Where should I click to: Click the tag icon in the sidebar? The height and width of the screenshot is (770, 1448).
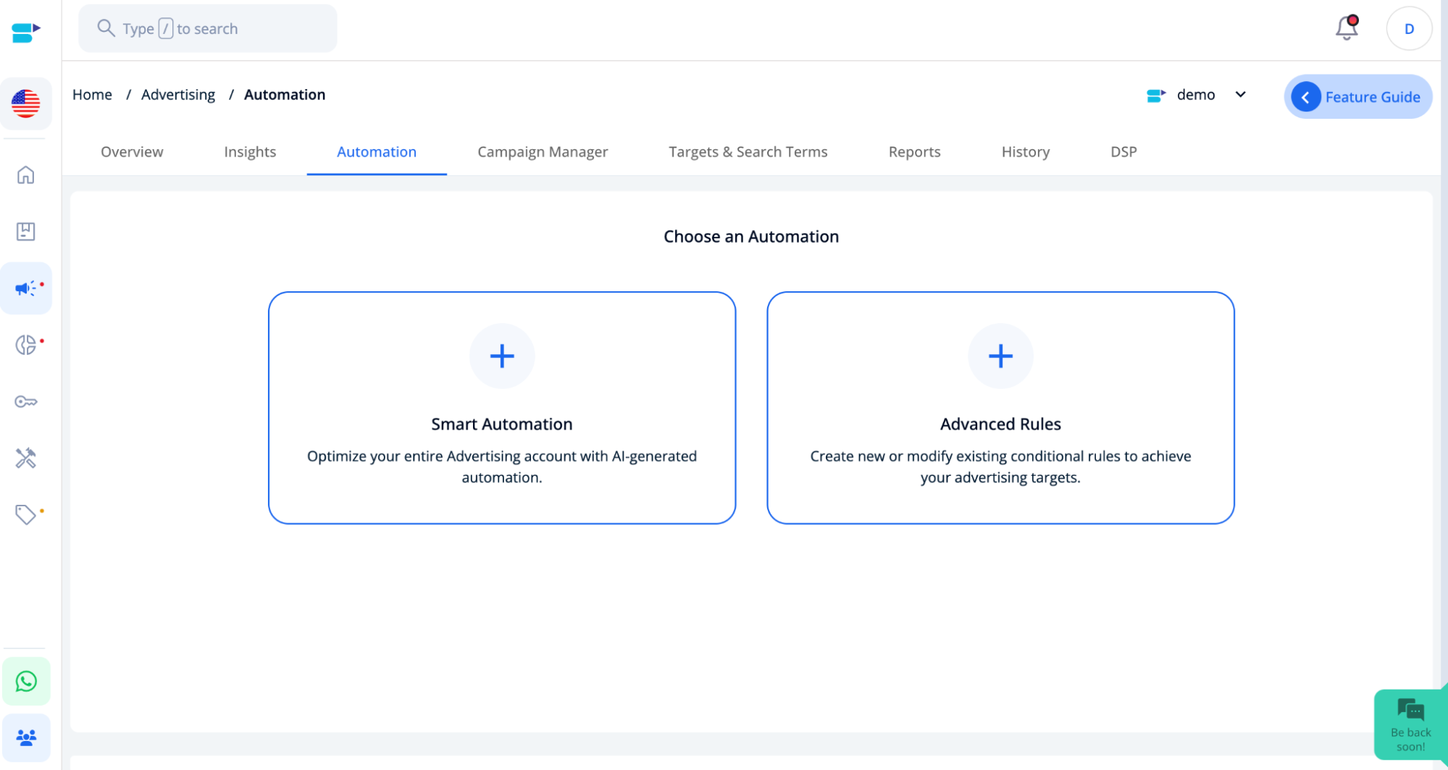26,514
